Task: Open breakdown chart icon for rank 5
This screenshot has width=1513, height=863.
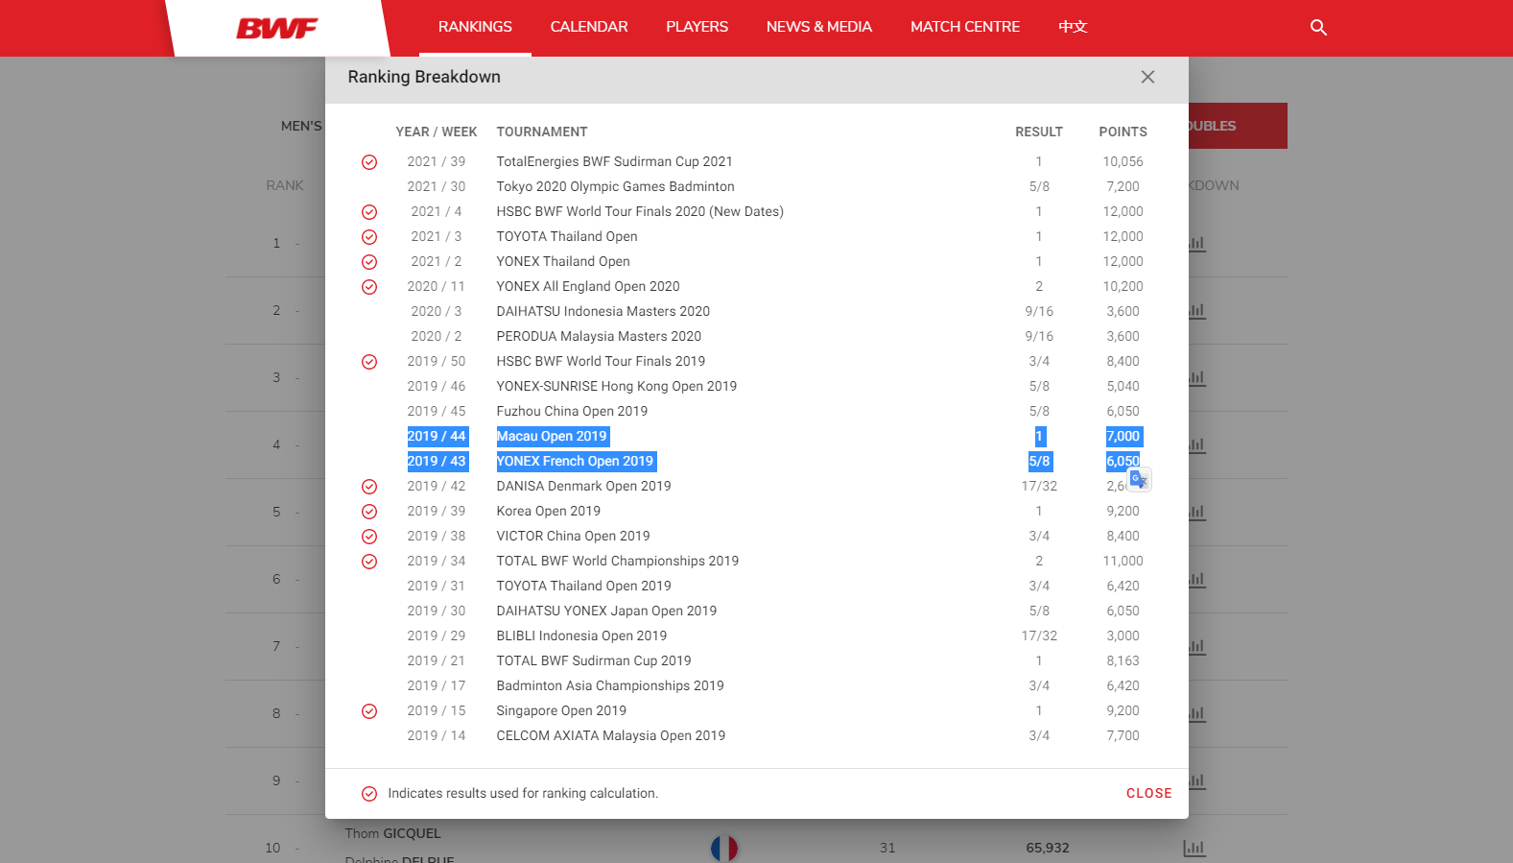Action: 1196,513
